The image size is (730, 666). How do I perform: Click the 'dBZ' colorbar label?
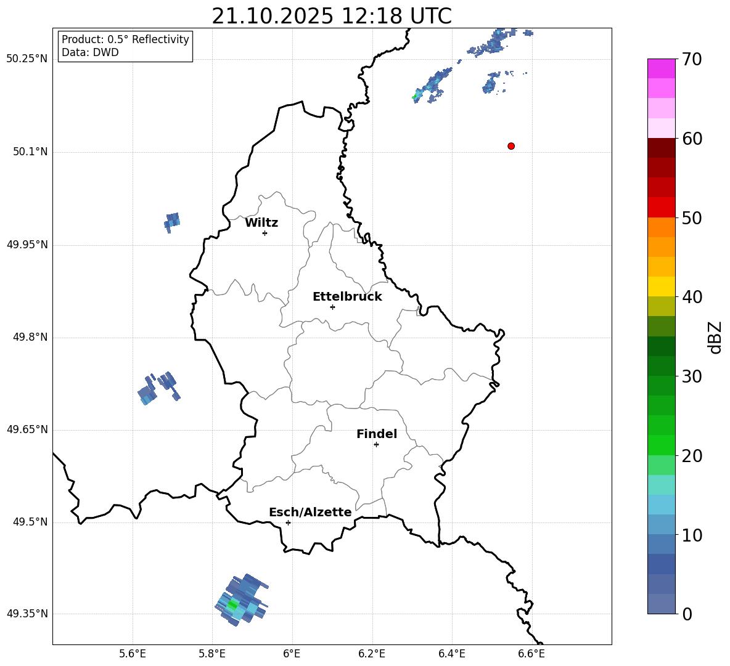click(715, 337)
